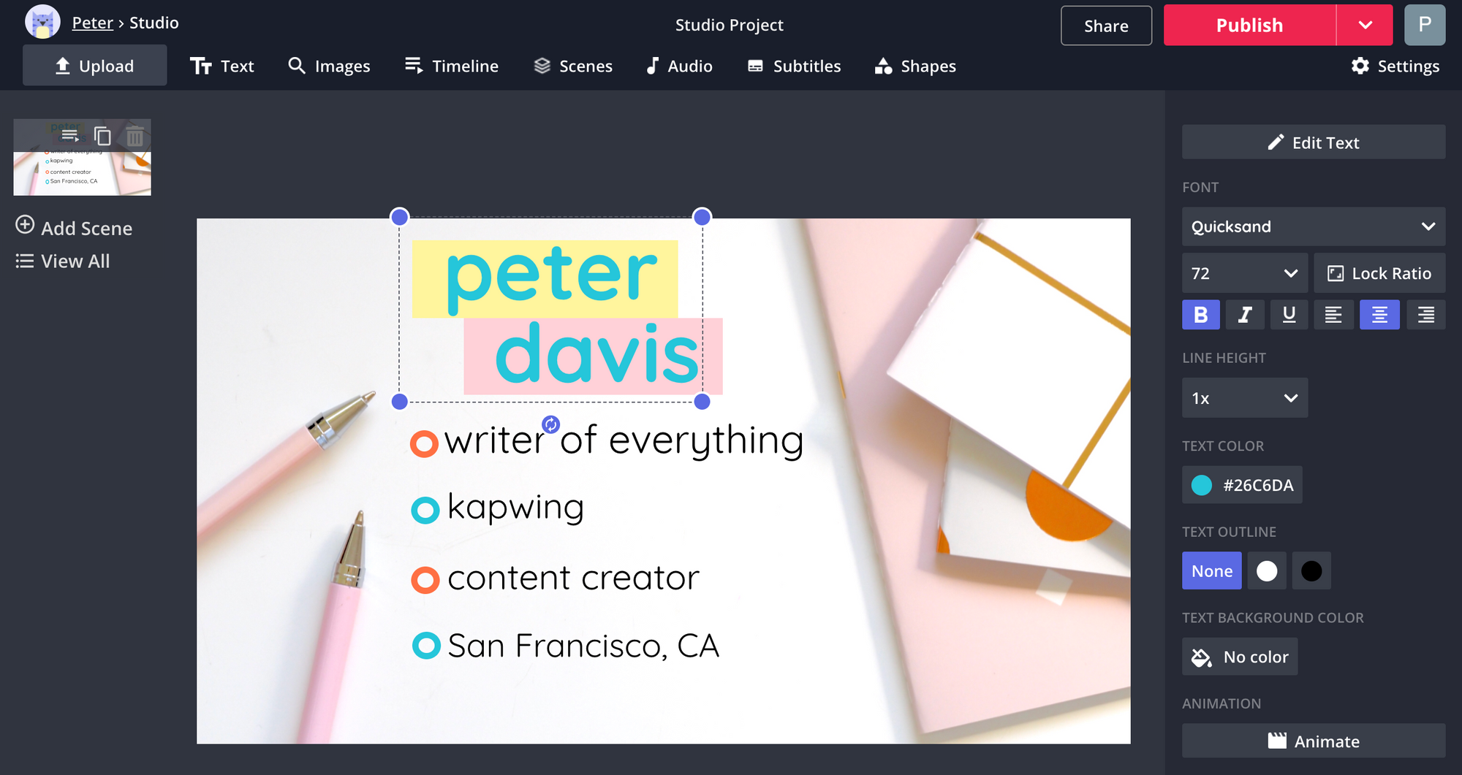Open the Shapes menu
Screen dimensions: 1462x775
pos(915,66)
